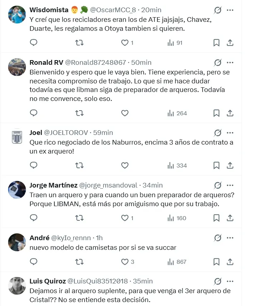
Task: View analytics for Joel's tweet
Action: click(177, 165)
